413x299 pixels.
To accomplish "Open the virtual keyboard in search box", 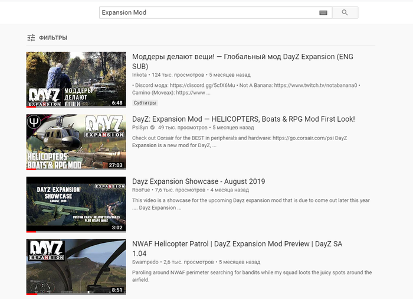I will [x=323, y=12].
